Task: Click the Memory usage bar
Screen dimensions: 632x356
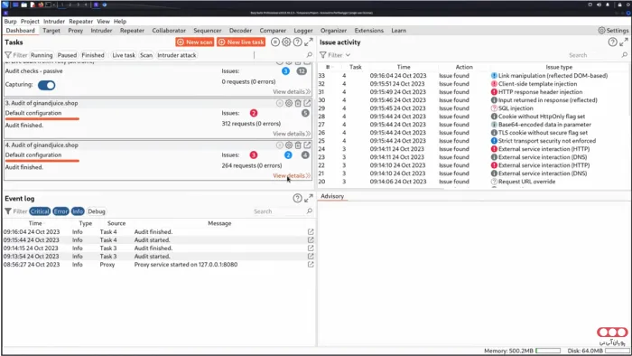Action: coord(548,351)
